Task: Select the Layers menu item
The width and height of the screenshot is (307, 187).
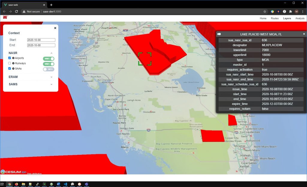Action: [x=287, y=18]
